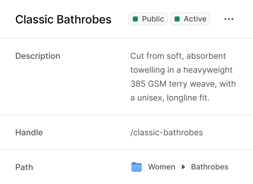Click the word Classic in the heading

coord(34,20)
